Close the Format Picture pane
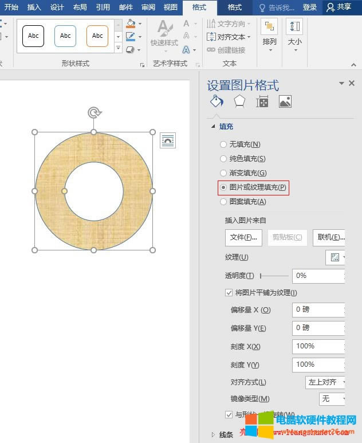 click(x=352, y=83)
